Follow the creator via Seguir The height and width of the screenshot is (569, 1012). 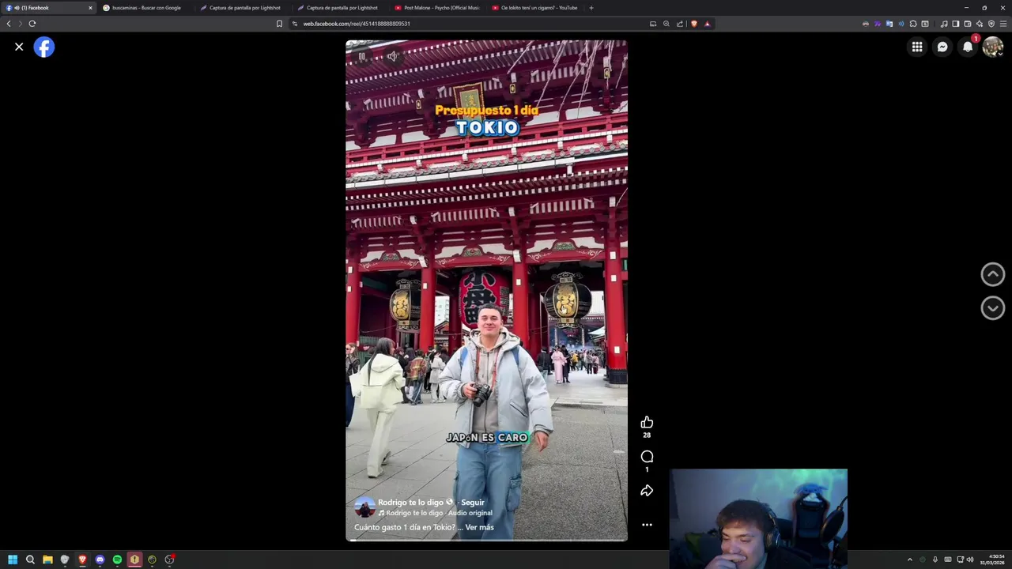click(473, 503)
